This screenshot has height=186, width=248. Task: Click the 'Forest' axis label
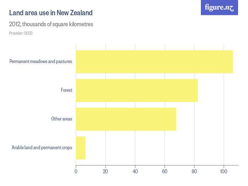[67, 90]
